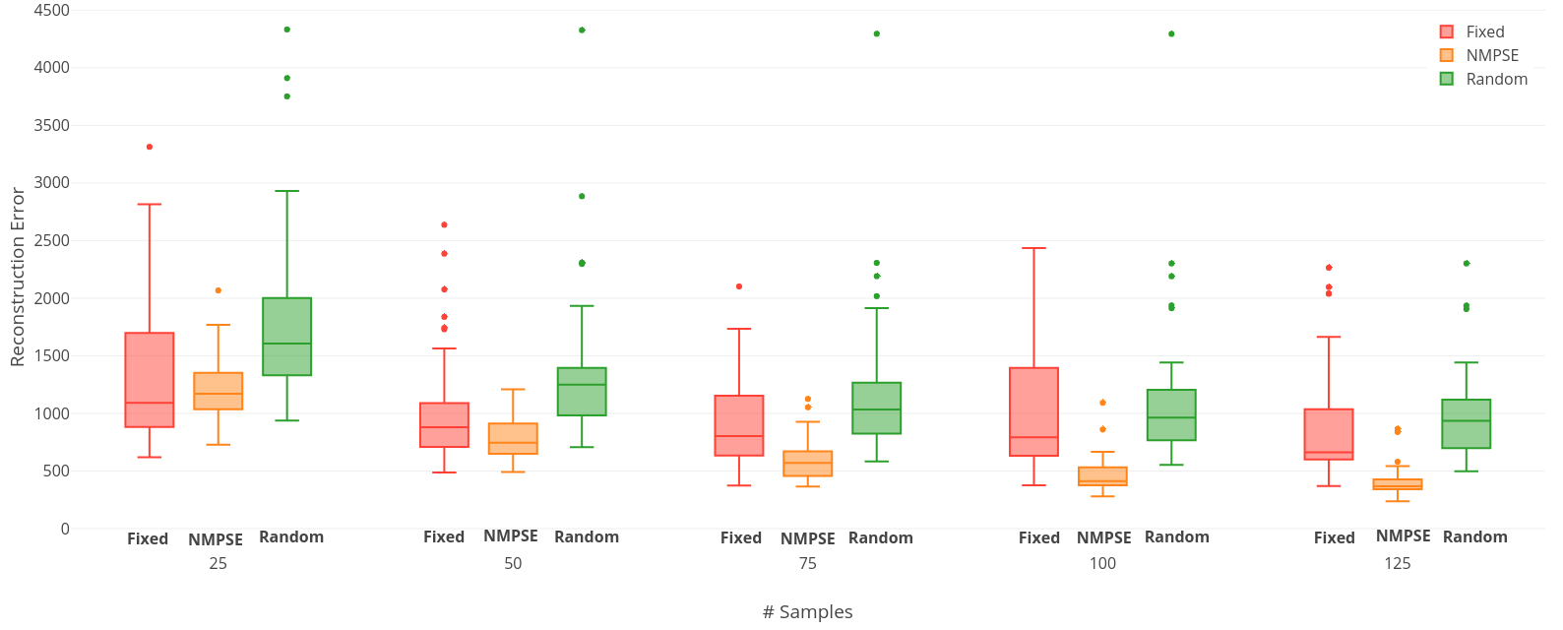Click the Fixed box at 100 samples
The image size is (1563, 630).
click(x=1034, y=411)
